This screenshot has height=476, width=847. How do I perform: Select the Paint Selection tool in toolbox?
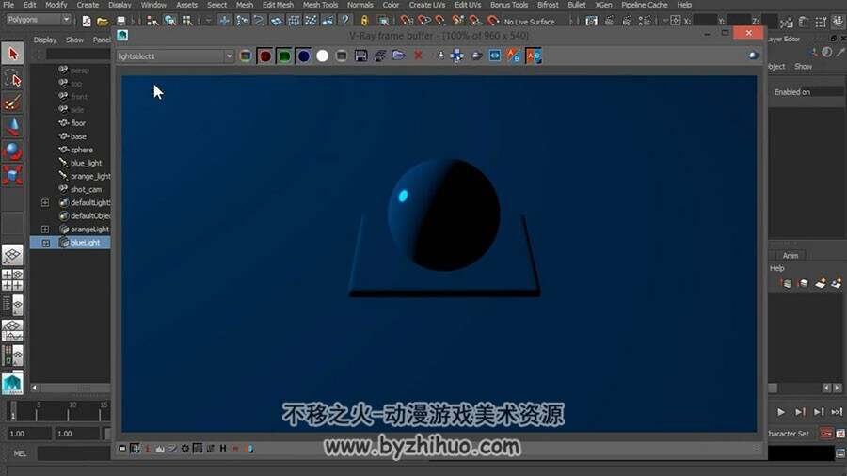pos(12,103)
